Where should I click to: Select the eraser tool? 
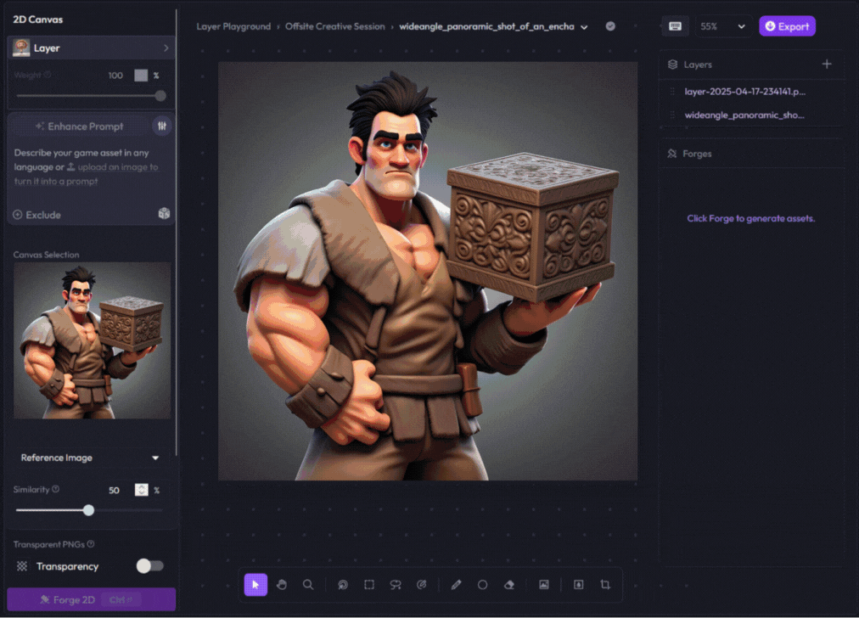click(509, 585)
